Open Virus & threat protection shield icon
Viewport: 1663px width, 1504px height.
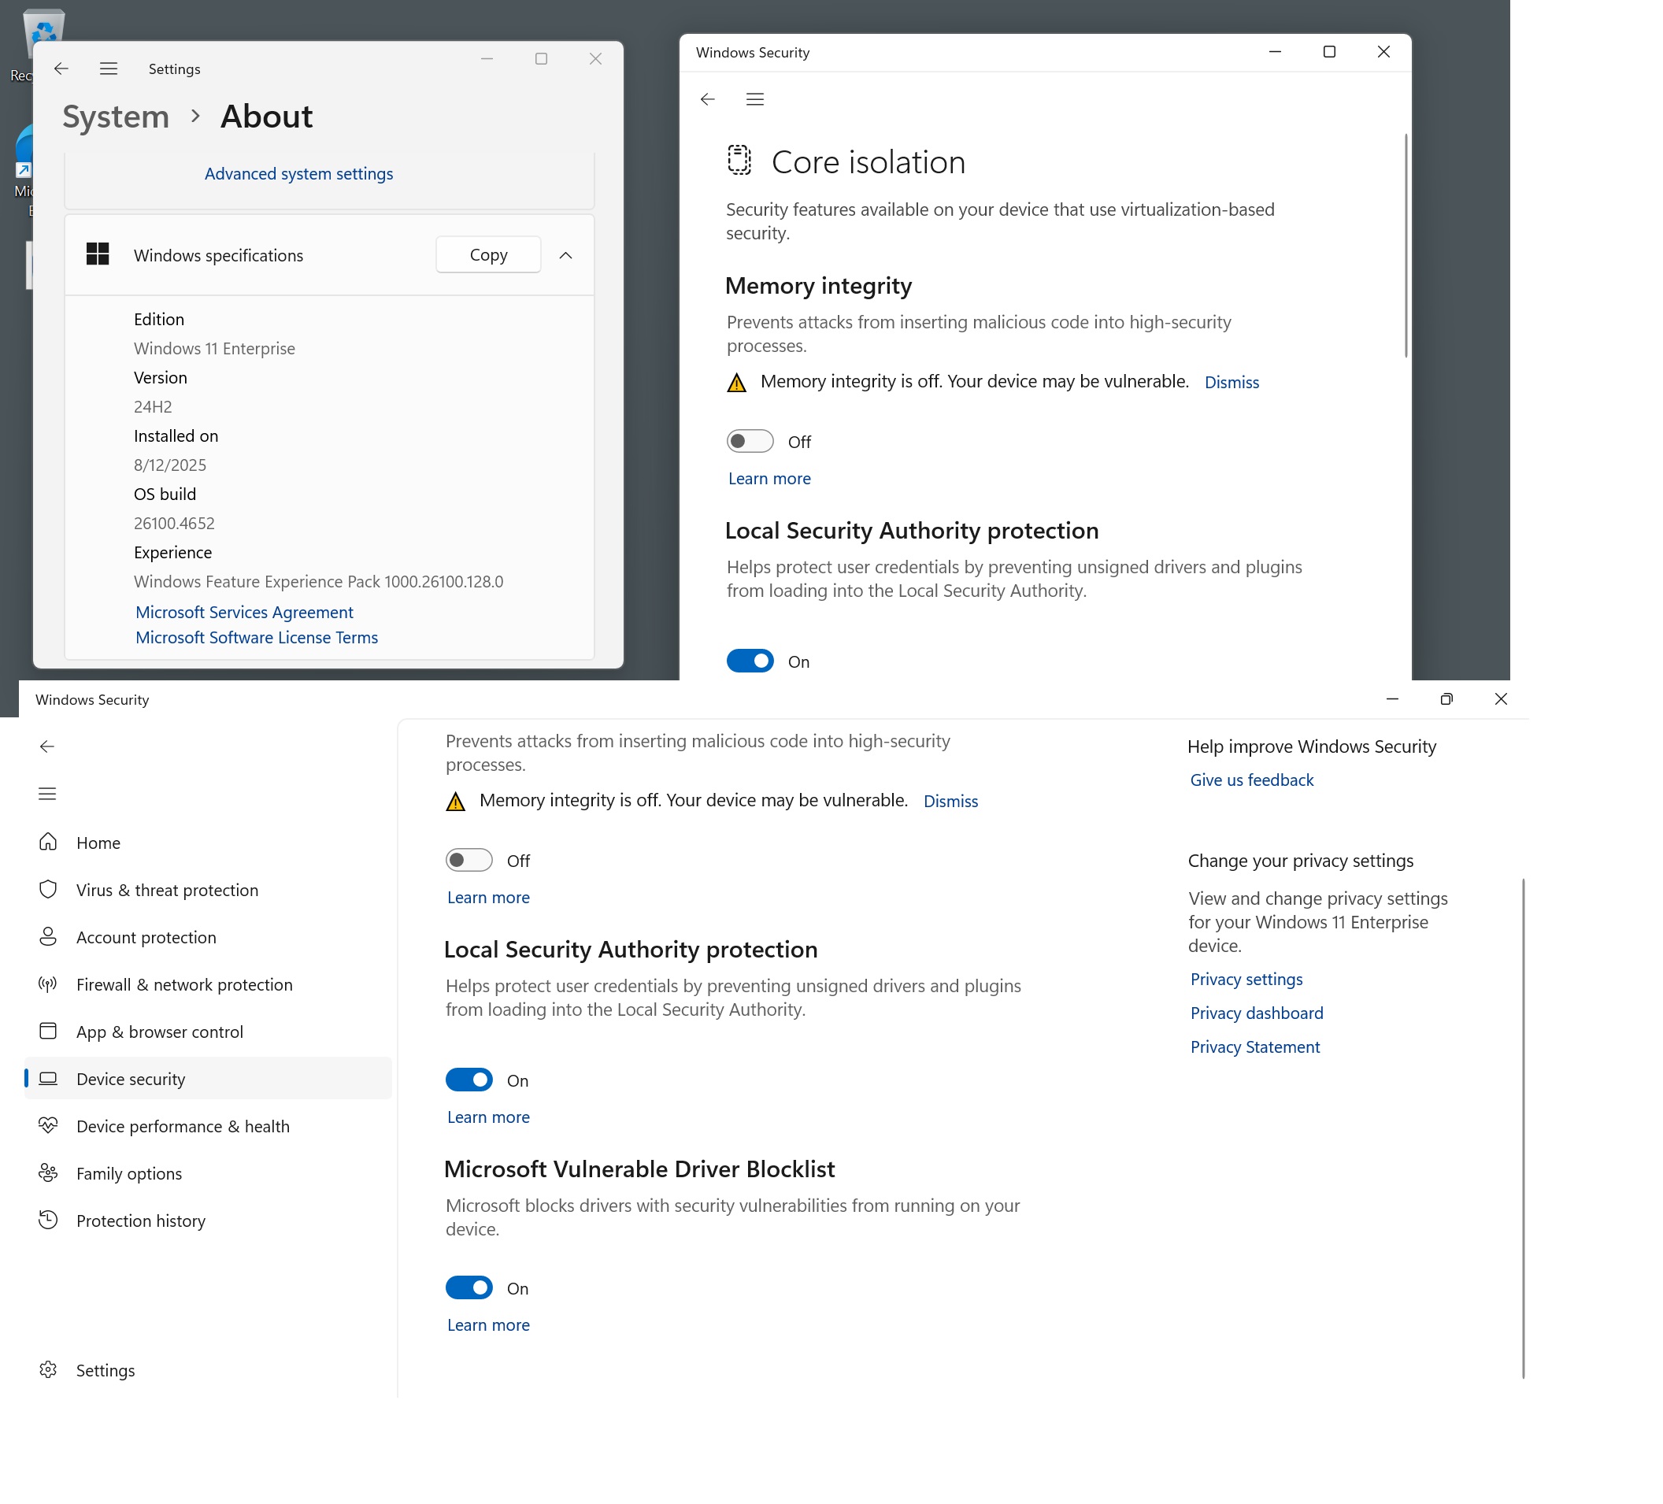tap(48, 889)
